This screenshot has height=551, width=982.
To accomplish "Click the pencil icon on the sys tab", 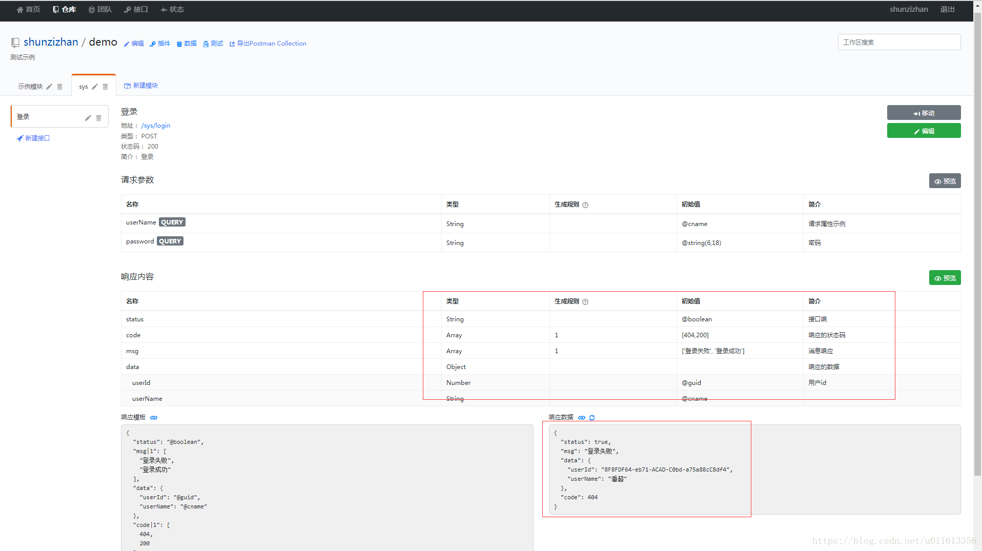I will pos(95,87).
